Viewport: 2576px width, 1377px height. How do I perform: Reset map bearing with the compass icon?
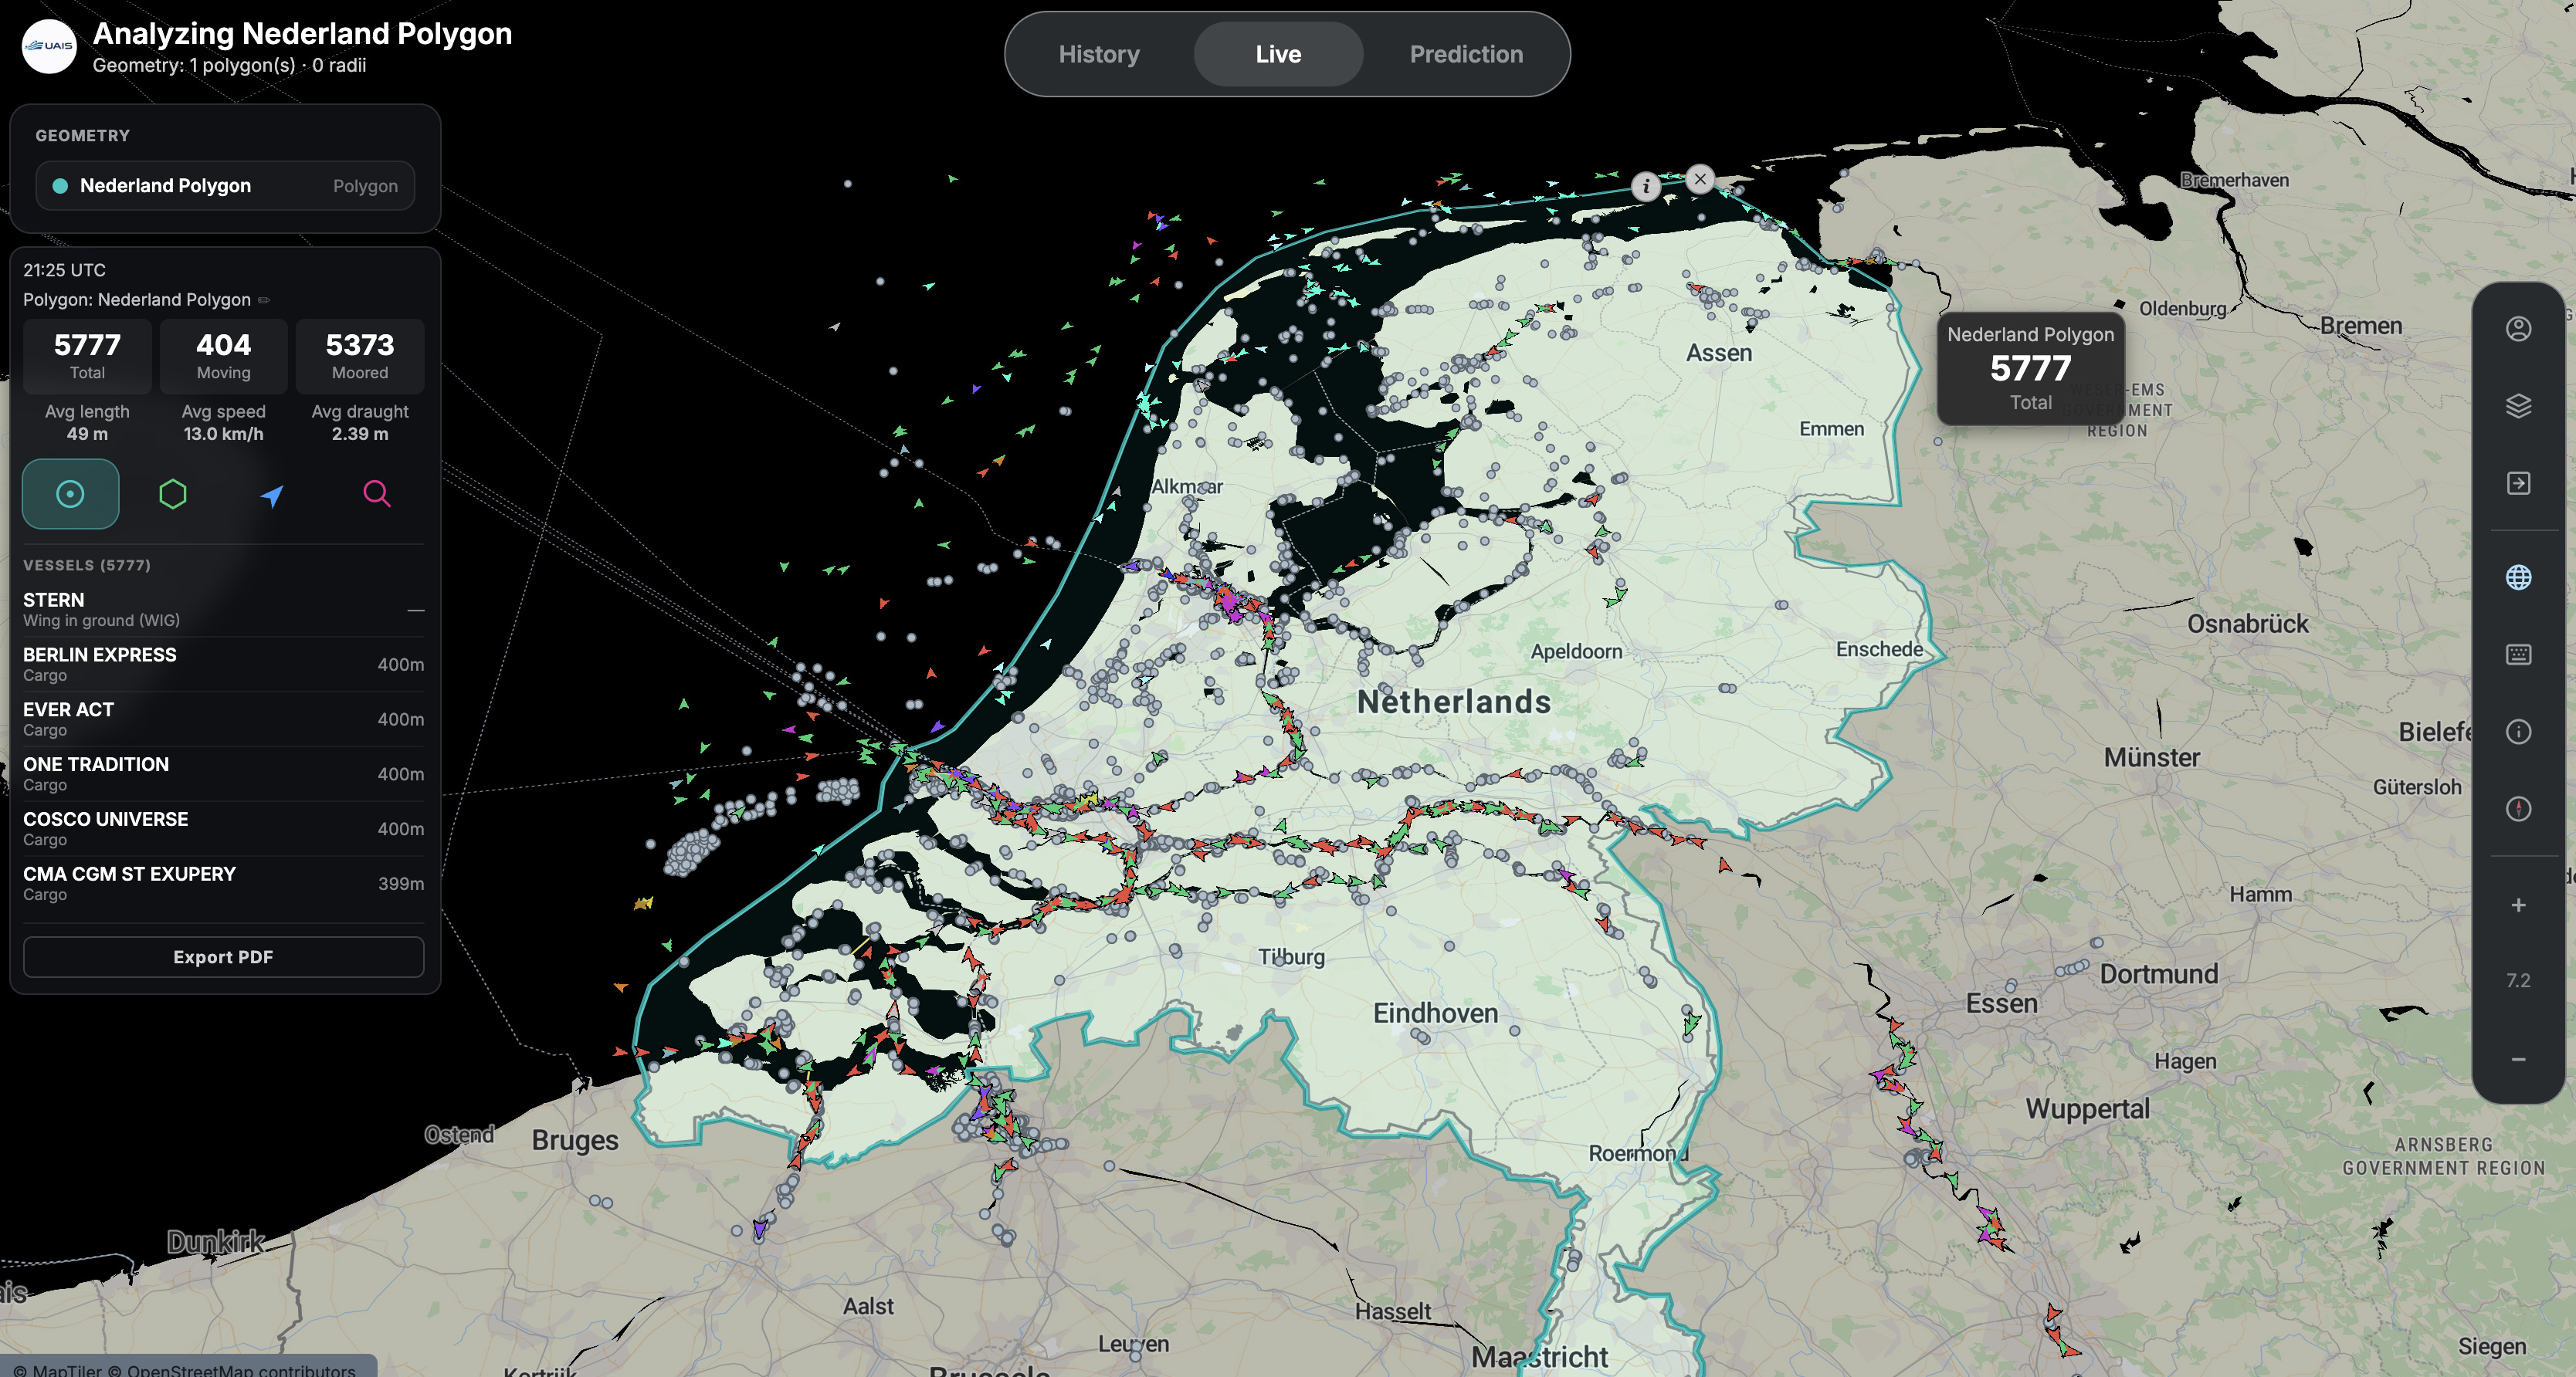click(x=2518, y=810)
